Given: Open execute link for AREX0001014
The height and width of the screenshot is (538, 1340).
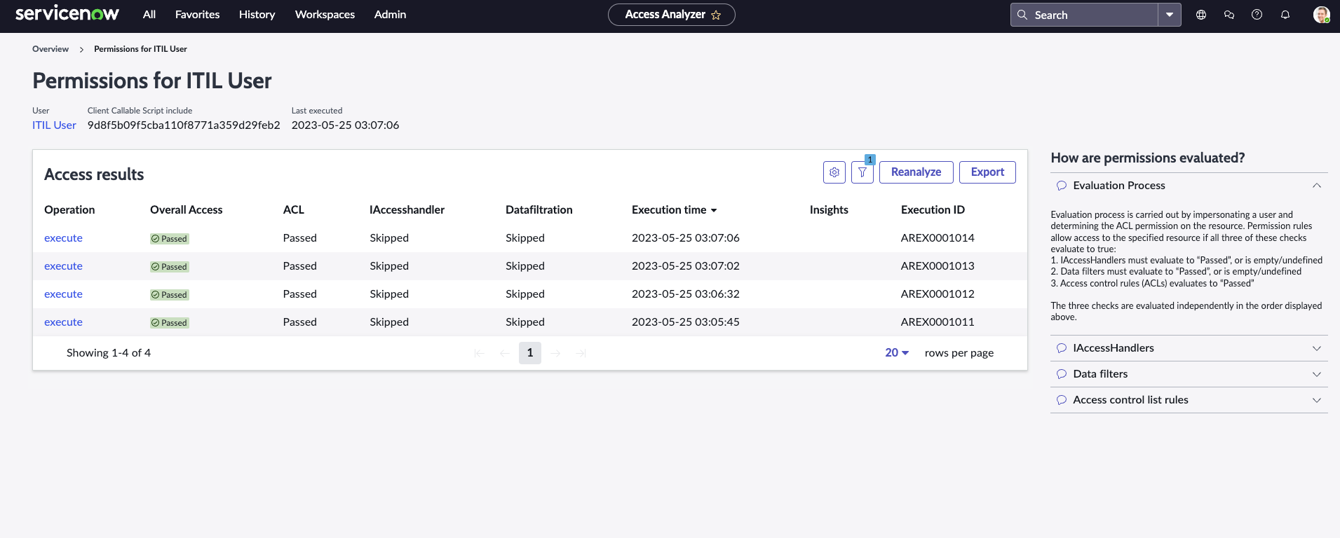Looking at the screenshot, I should point(63,238).
